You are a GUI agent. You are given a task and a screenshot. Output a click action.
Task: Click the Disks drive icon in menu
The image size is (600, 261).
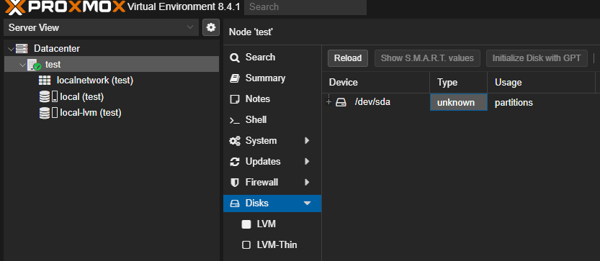[234, 203]
